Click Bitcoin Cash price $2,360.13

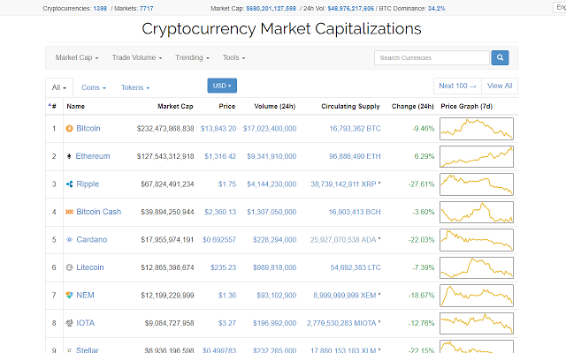220,212
